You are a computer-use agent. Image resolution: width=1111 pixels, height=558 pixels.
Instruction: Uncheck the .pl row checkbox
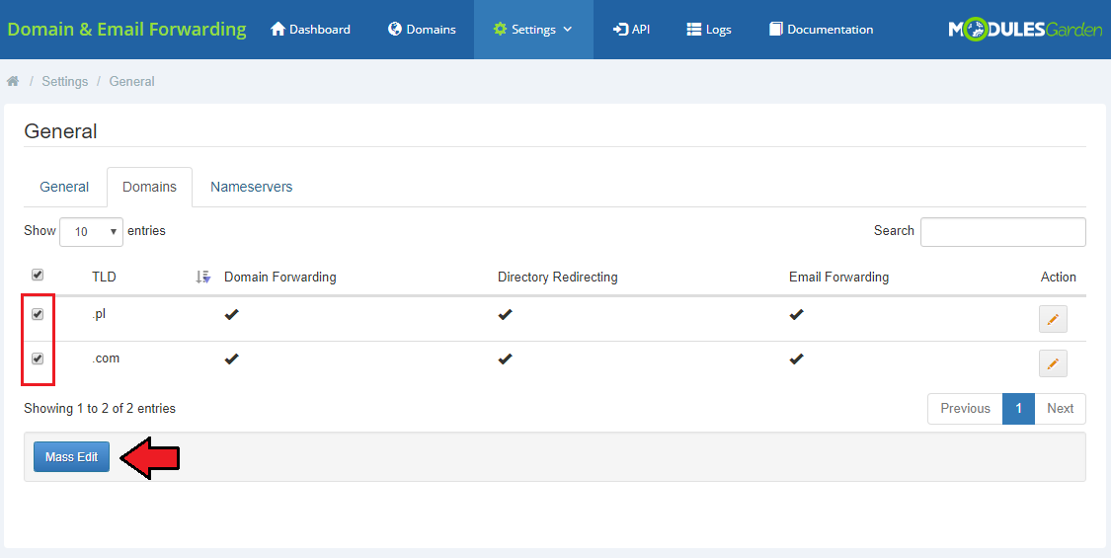(39, 315)
